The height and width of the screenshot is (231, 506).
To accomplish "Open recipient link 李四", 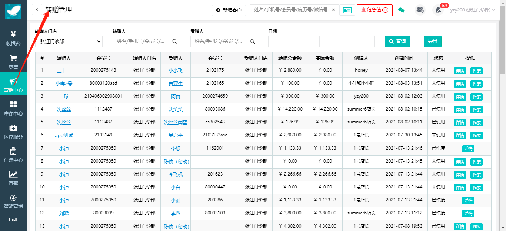I will point(176,213).
